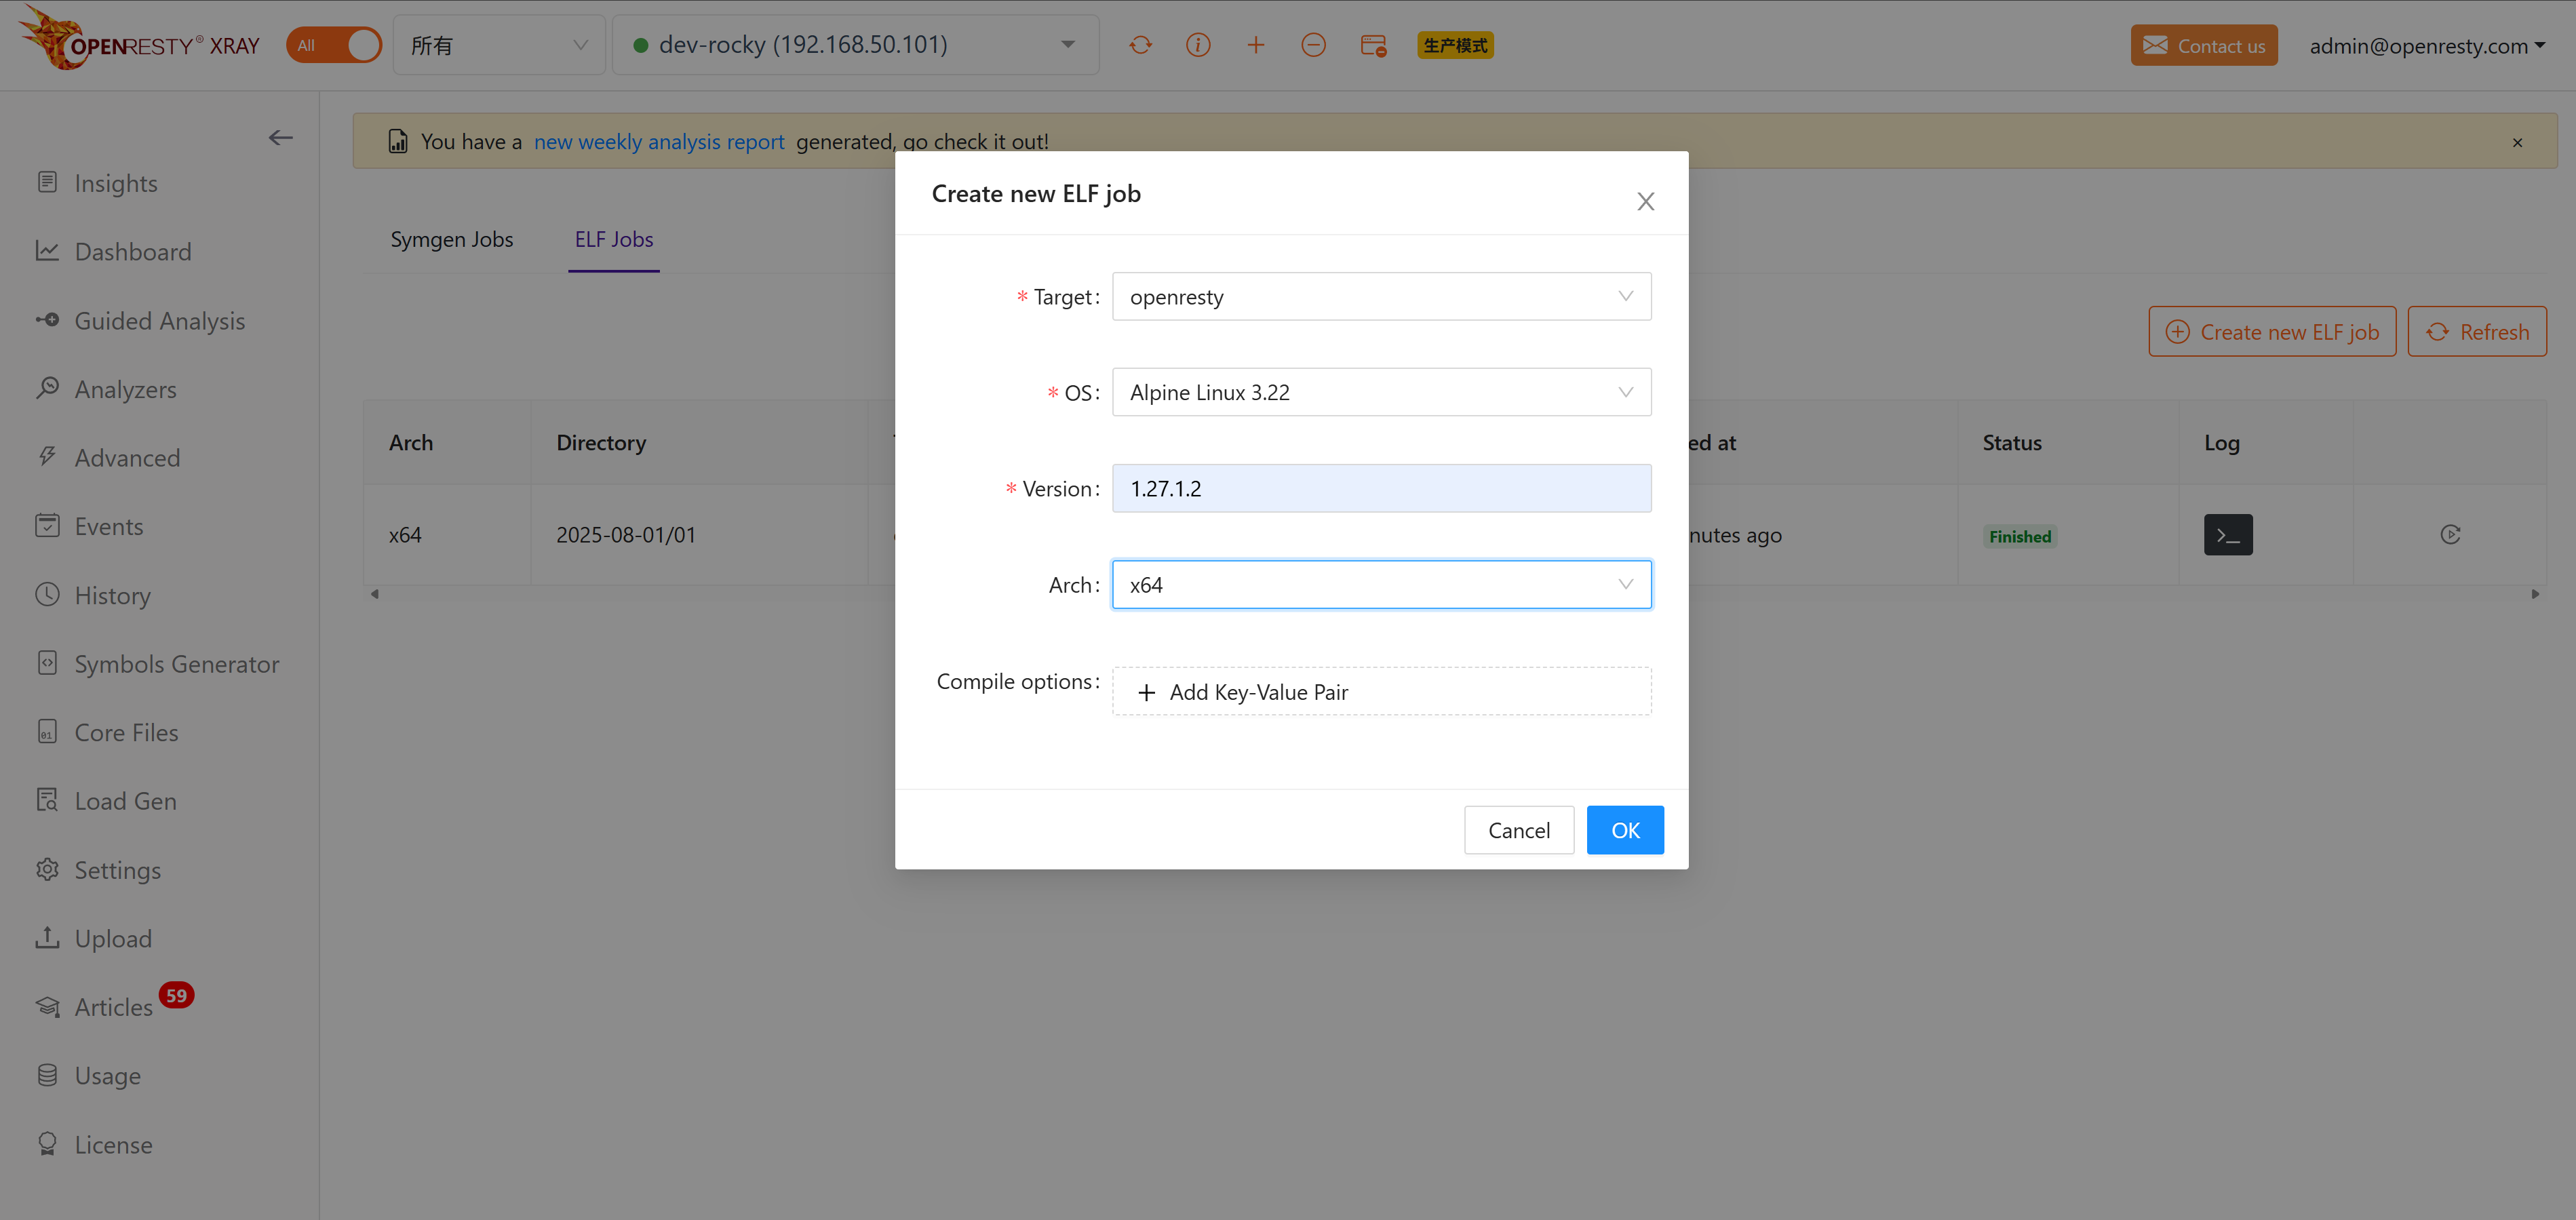Open Insights in the sidebar
The height and width of the screenshot is (1220, 2576).
(x=116, y=183)
